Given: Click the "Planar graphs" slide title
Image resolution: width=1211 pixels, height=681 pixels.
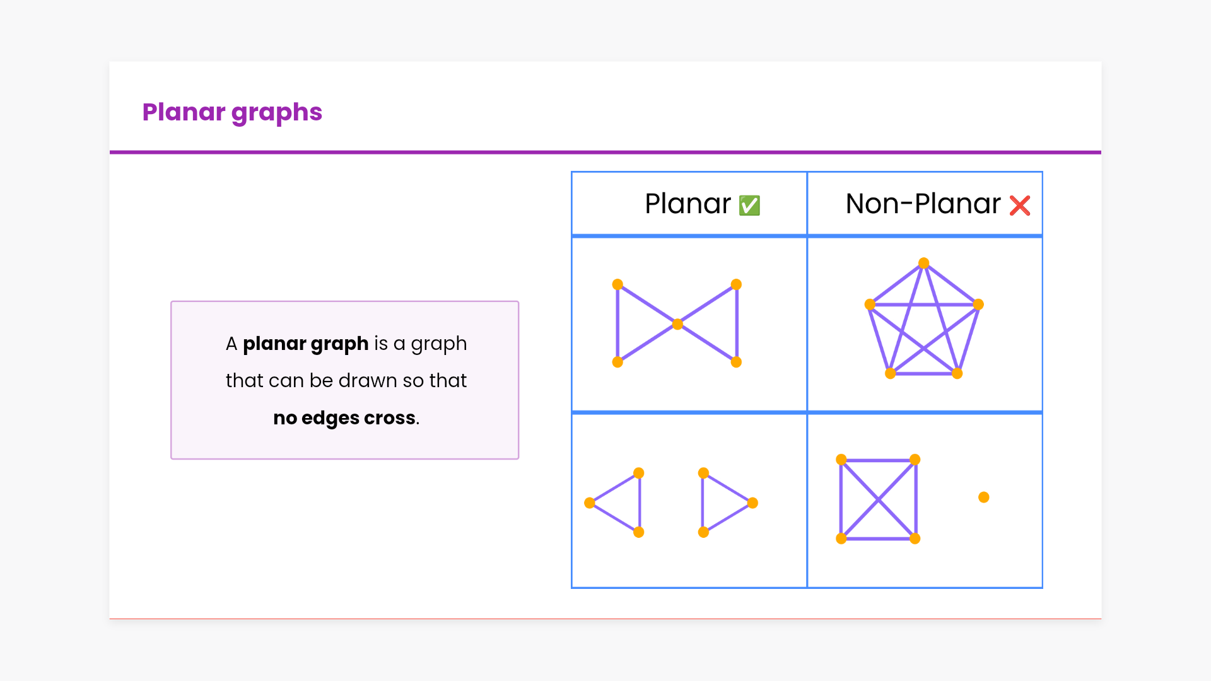Looking at the screenshot, I should point(232,112).
